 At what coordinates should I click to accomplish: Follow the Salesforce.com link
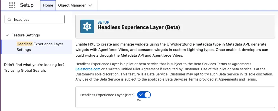pyautogui.click(x=88, y=69)
